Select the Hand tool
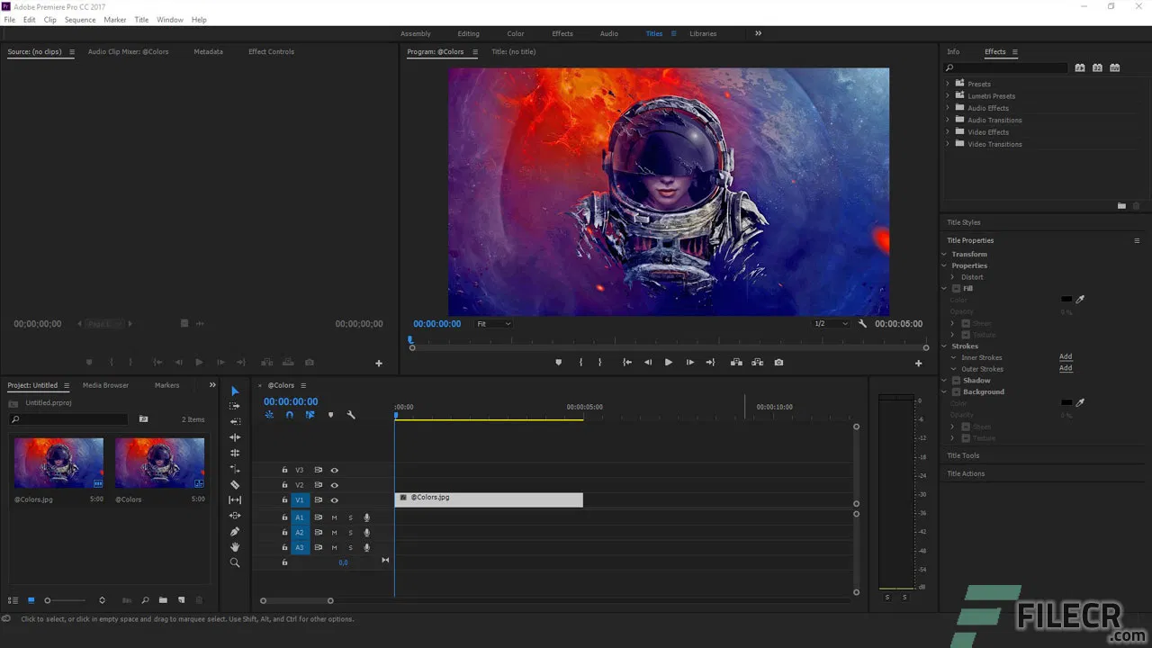The image size is (1152, 648). point(235,547)
